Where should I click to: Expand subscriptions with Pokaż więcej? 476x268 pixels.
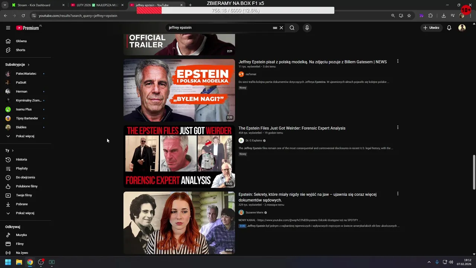(x=25, y=136)
